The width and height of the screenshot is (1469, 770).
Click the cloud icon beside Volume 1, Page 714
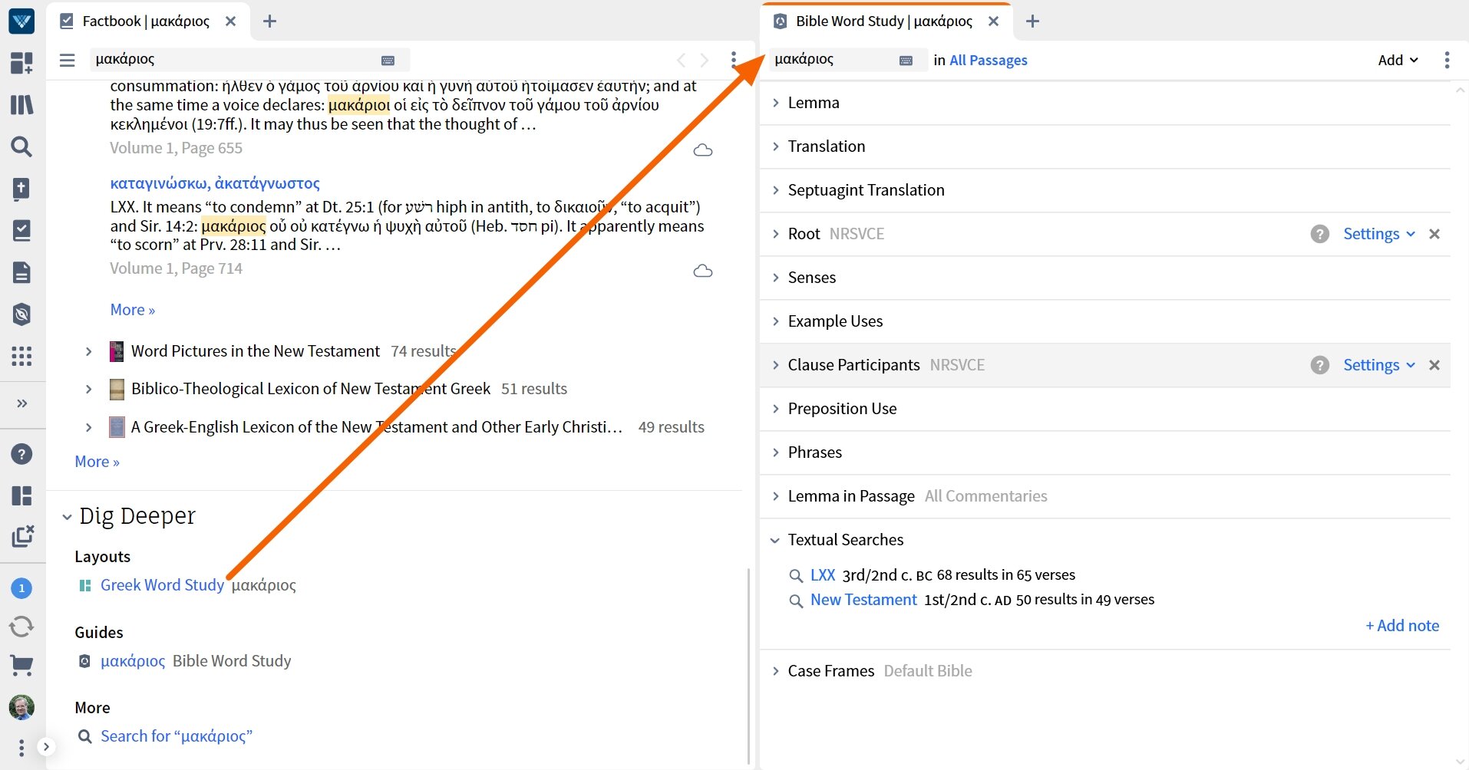tap(703, 271)
